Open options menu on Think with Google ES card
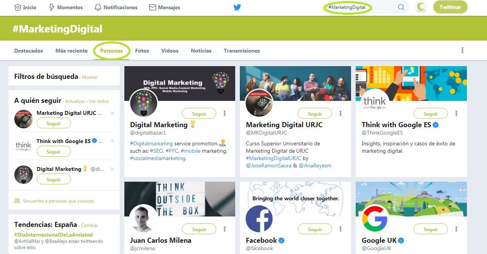The width and height of the screenshot is (487, 254). [456, 114]
